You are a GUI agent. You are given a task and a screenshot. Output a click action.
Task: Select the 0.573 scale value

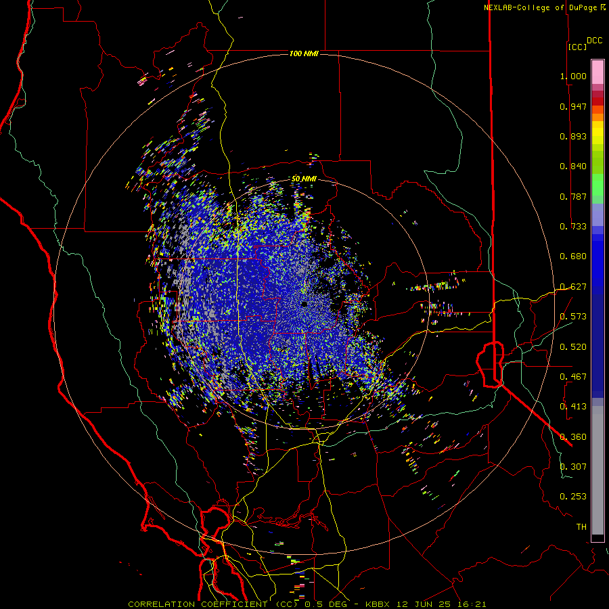click(573, 317)
